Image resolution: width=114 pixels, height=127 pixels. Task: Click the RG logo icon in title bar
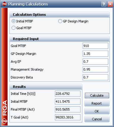[4, 4]
